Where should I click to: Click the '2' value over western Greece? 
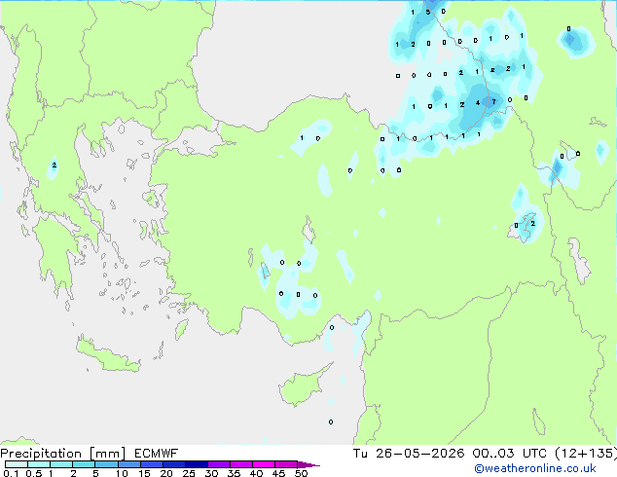(54, 165)
